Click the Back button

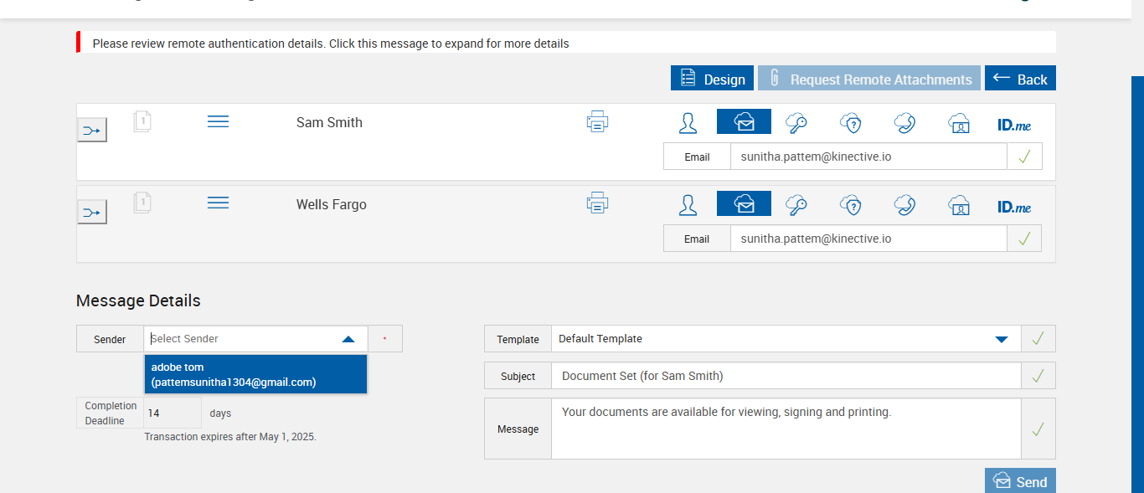(1020, 79)
